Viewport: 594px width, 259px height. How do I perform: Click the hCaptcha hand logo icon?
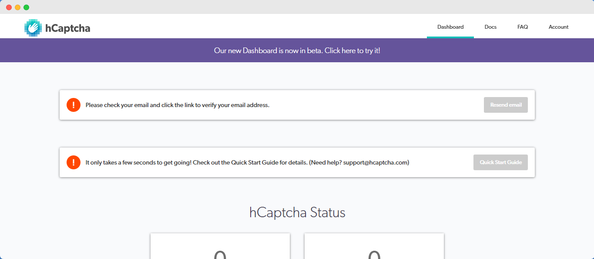[x=33, y=28]
